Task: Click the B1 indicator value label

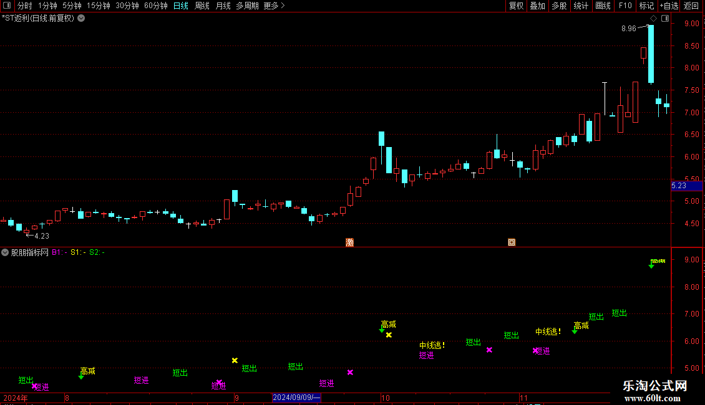Action: [x=59, y=252]
